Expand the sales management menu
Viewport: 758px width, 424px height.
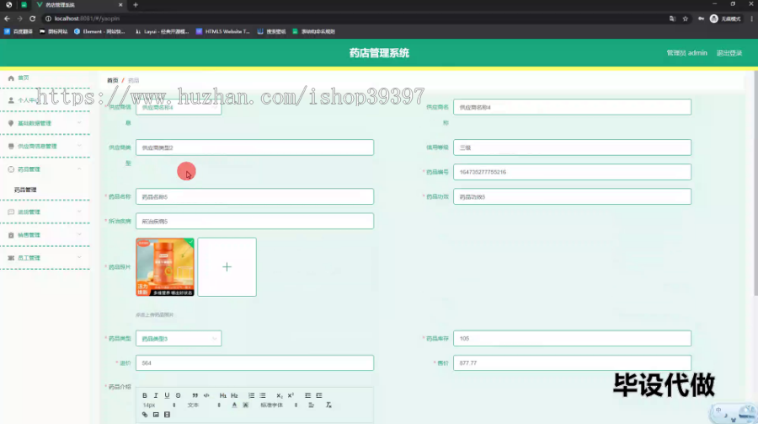pos(45,234)
